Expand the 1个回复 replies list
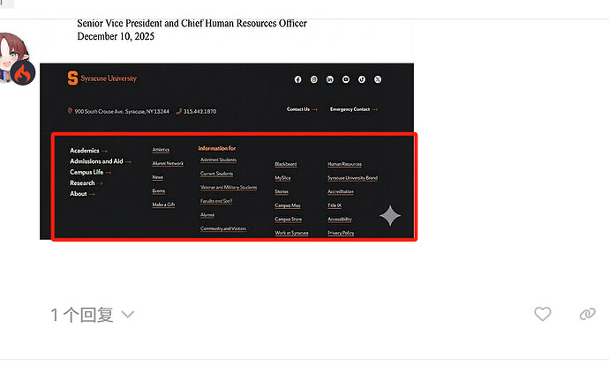The image size is (609, 365). click(x=92, y=315)
